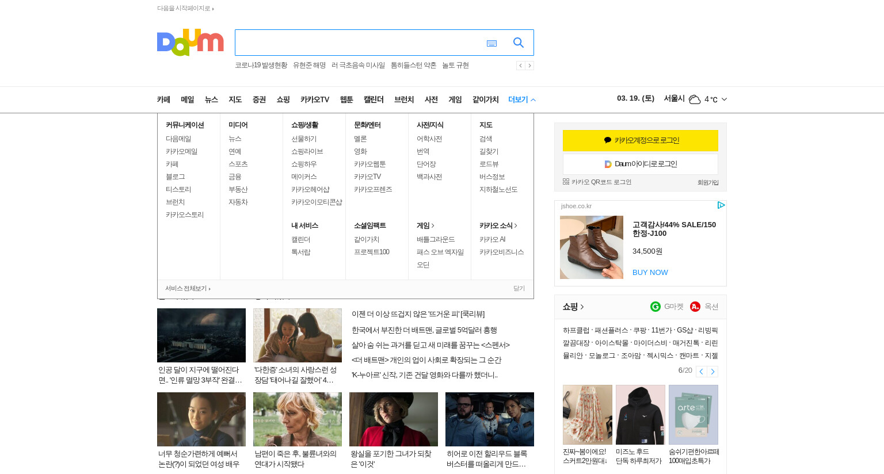Open 지하철노선도 in 지도 list
The image size is (884, 474).
[x=498, y=189]
